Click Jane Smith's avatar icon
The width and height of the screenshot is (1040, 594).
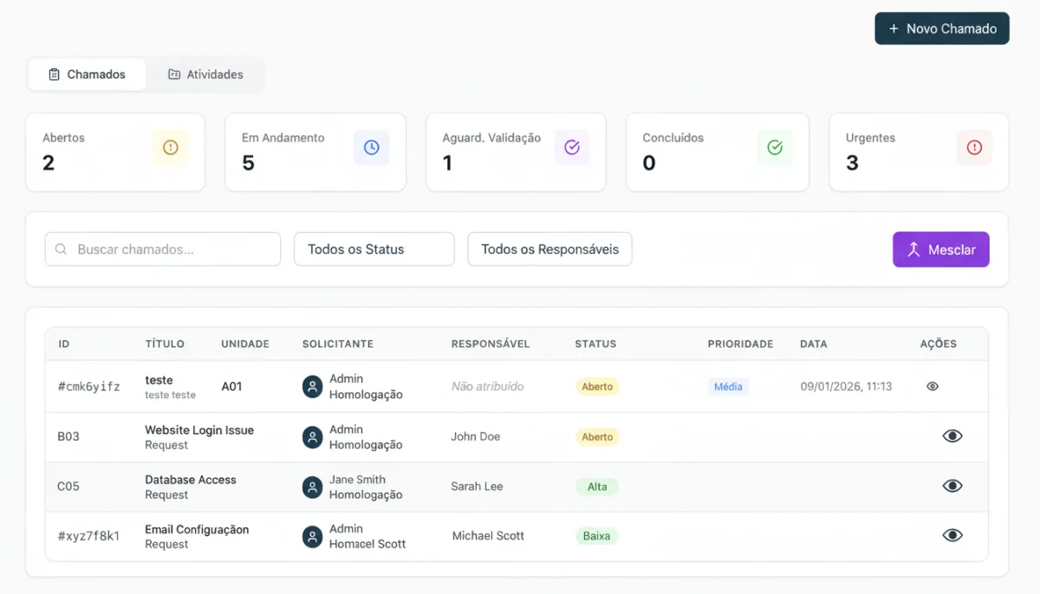click(x=313, y=487)
